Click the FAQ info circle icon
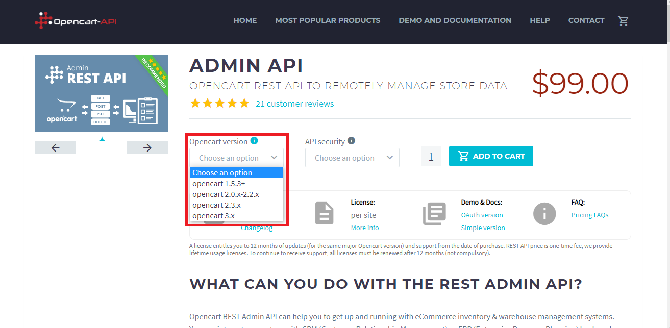The height and width of the screenshot is (328, 670). point(544,213)
